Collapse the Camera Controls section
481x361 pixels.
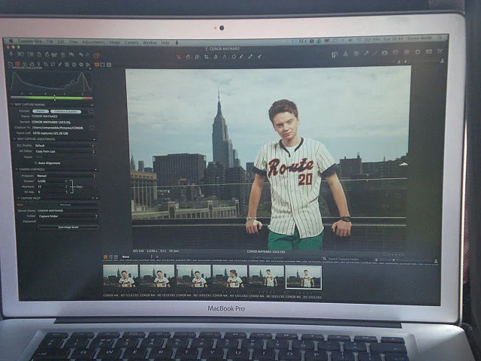(17, 169)
